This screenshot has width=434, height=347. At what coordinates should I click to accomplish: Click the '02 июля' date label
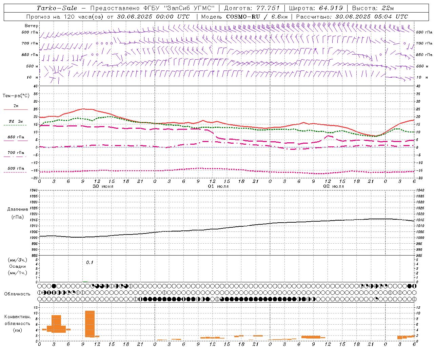334,186
